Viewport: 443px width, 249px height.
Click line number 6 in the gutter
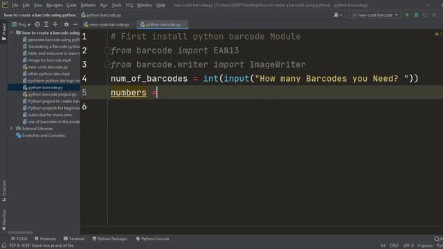coord(84,107)
